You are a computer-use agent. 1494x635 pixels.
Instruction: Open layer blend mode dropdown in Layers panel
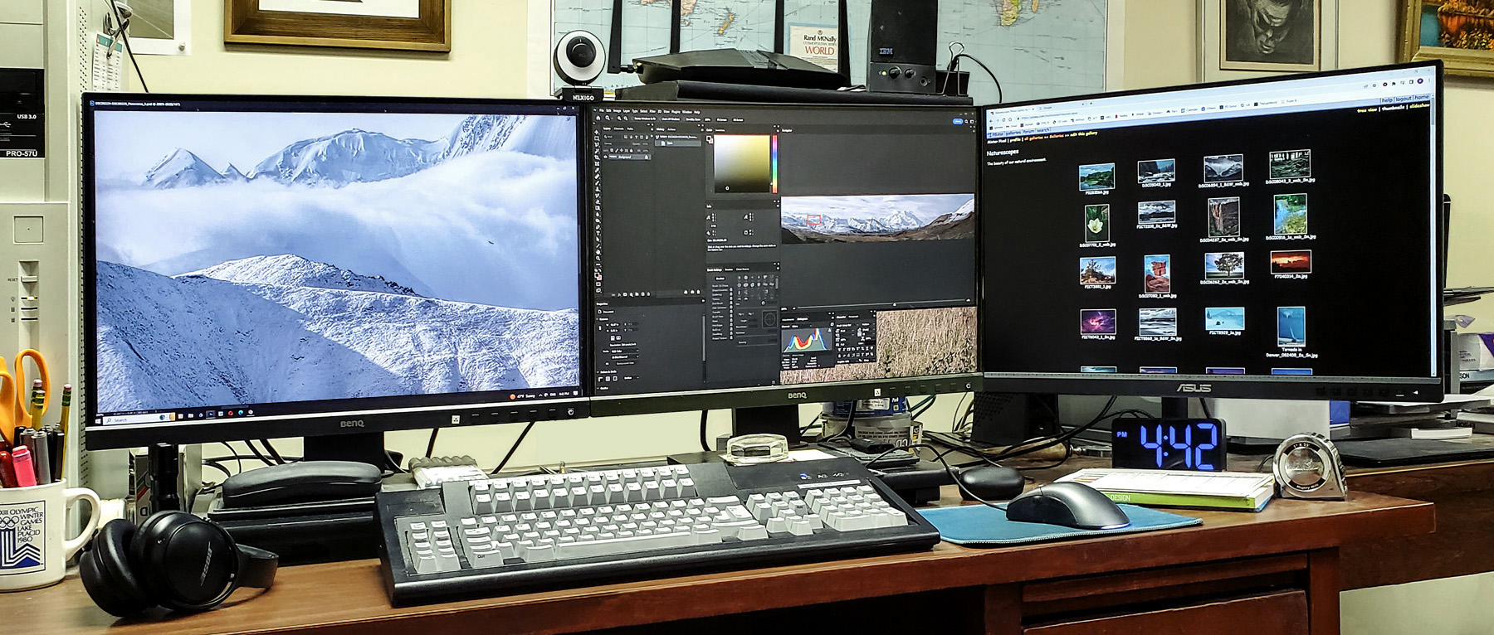[613, 143]
